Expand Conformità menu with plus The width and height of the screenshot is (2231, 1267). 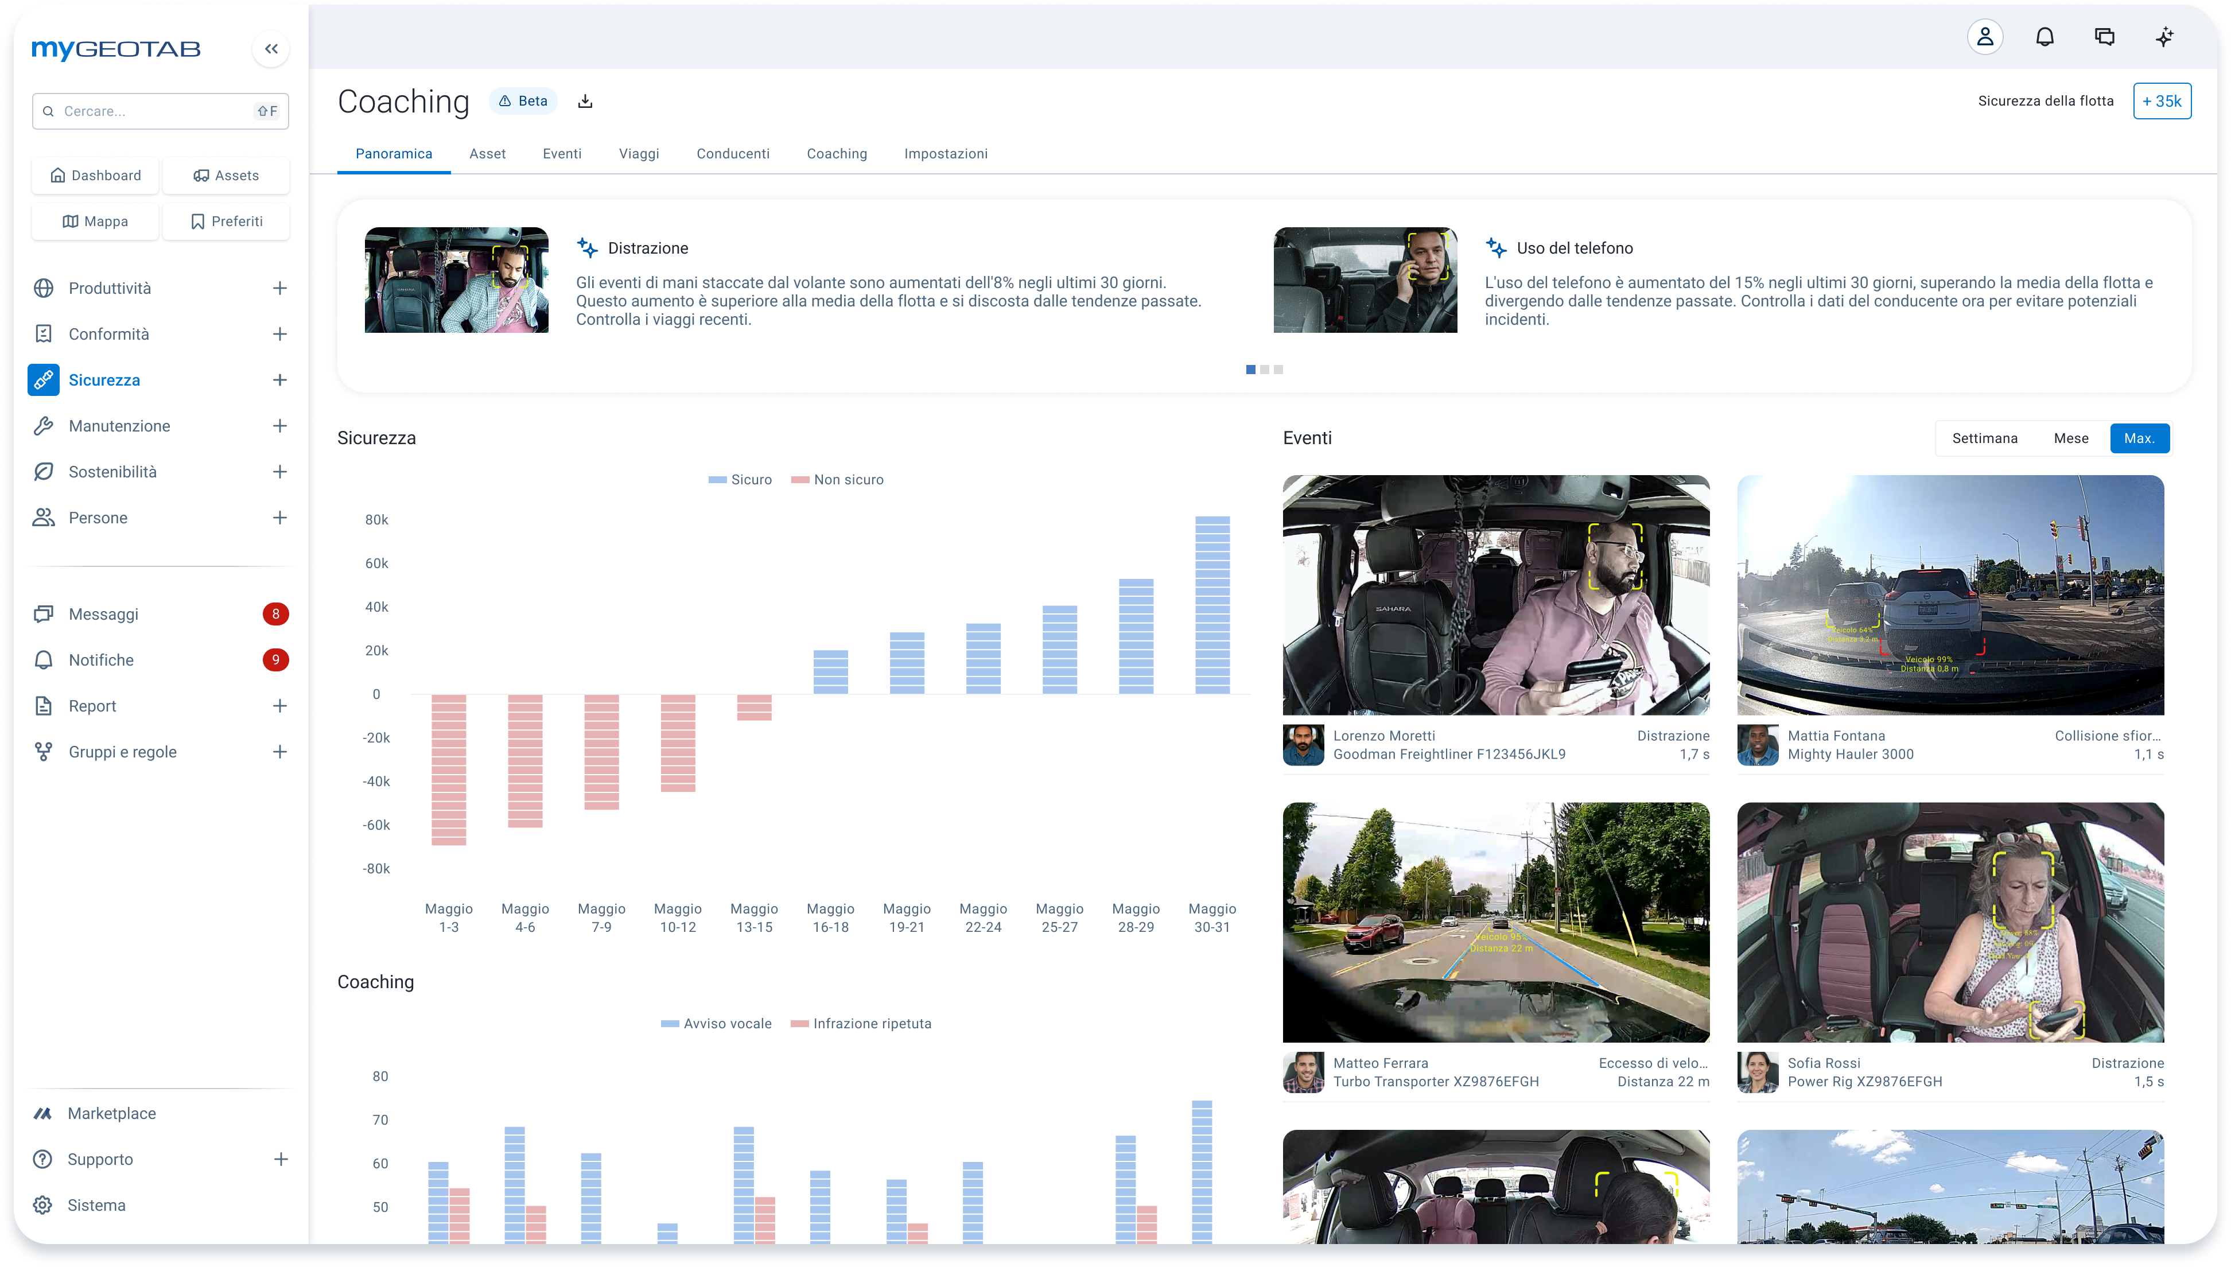tap(279, 334)
